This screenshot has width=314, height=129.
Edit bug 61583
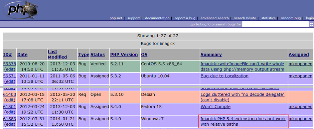click(10, 124)
